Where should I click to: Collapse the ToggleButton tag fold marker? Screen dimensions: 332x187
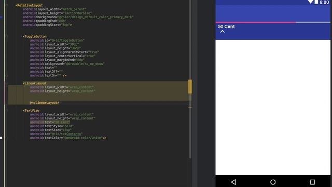pyautogui.click(x=7, y=36)
